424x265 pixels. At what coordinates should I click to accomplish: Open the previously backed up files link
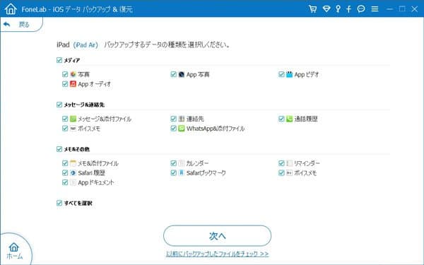(x=217, y=254)
